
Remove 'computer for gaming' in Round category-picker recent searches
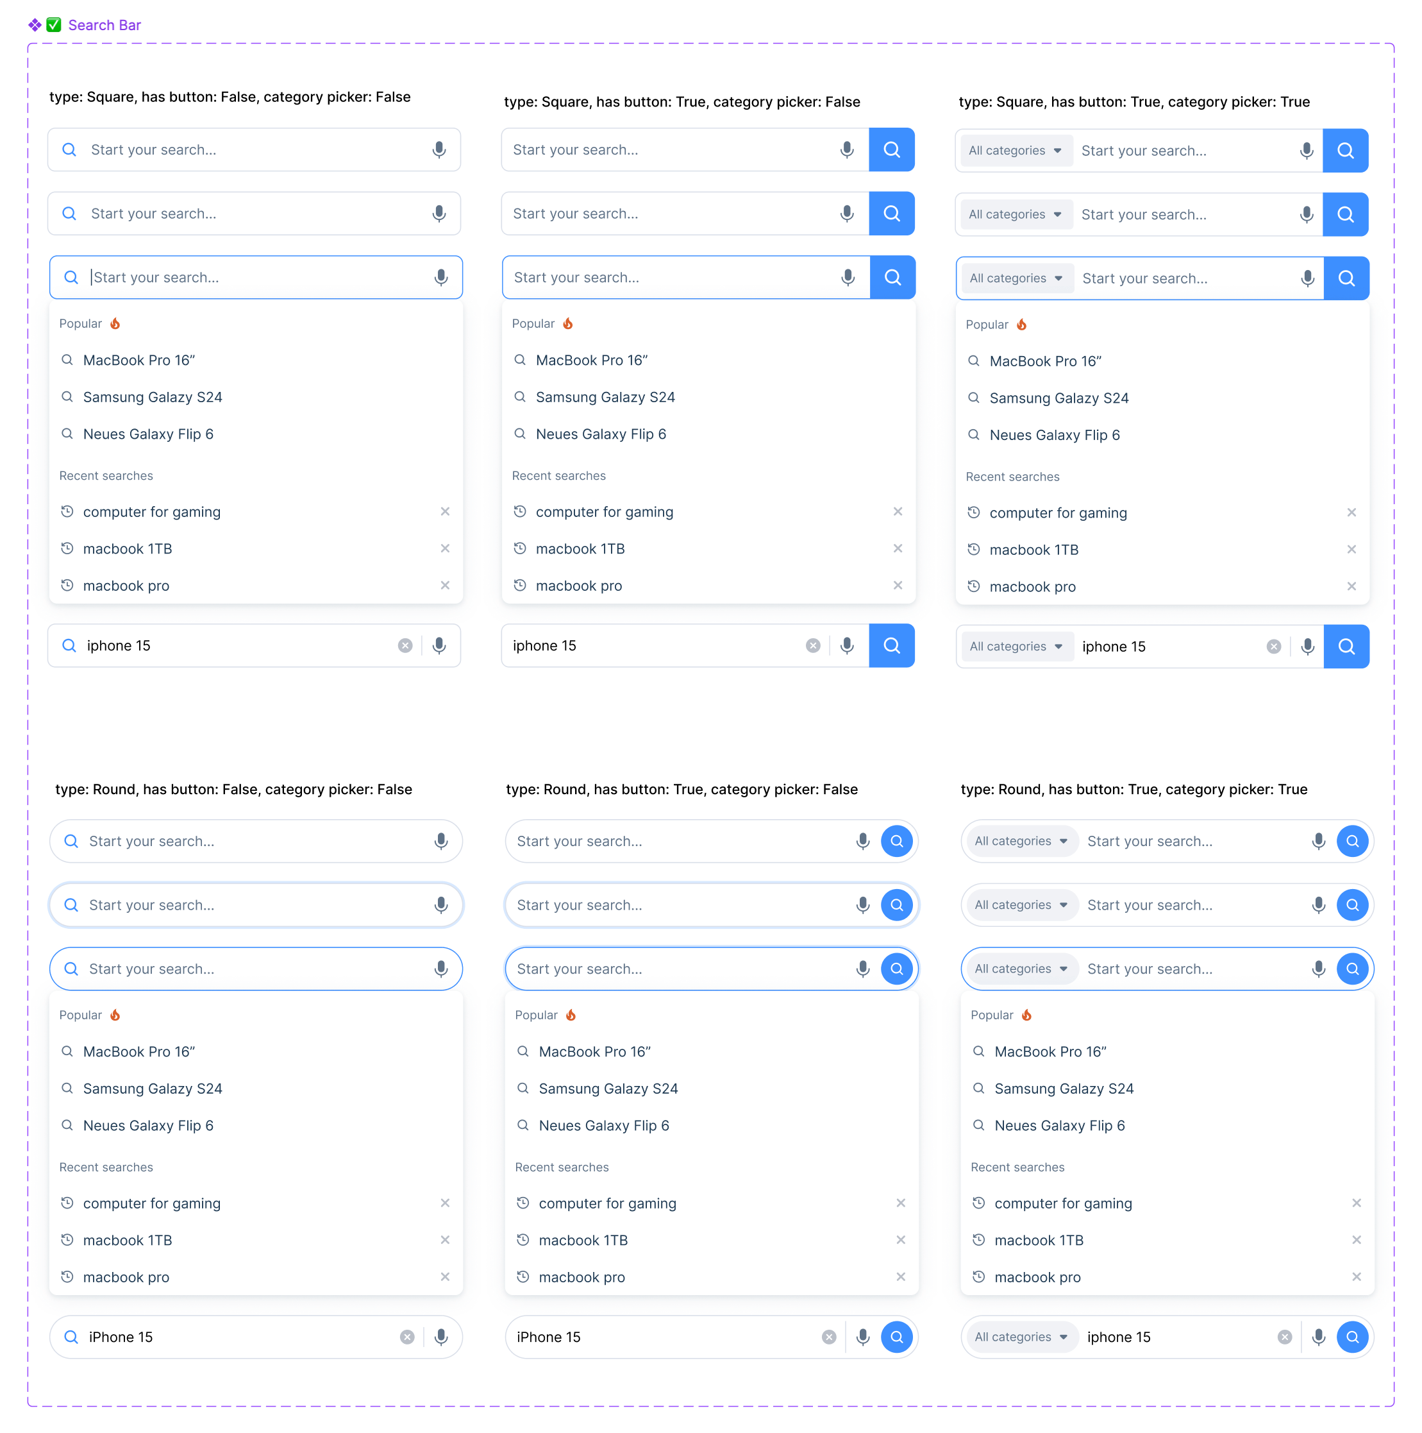pos(1356,1203)
